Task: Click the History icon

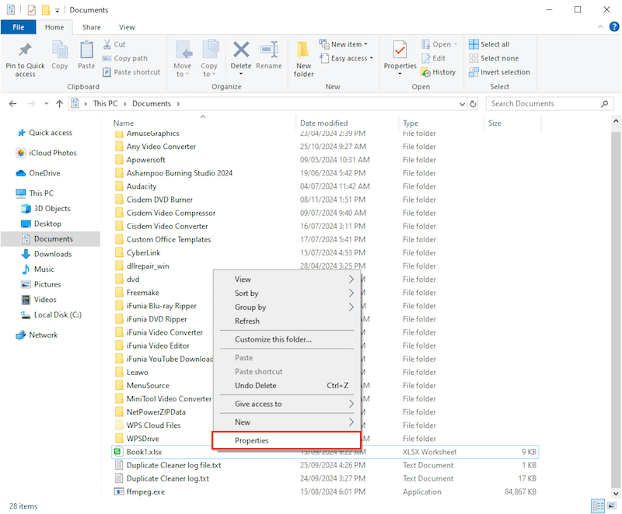Action: point(425,72)
